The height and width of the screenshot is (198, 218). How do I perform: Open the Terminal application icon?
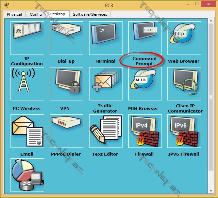coord(105,38)
